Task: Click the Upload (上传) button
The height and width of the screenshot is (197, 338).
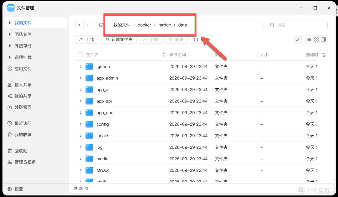Action: (x=87, y=39)
